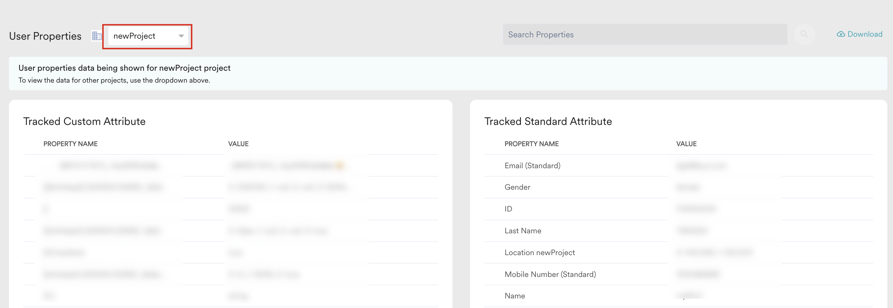893x308 pixels.
Task: Focus the Search Properties input field
Action: coord(645,35)
